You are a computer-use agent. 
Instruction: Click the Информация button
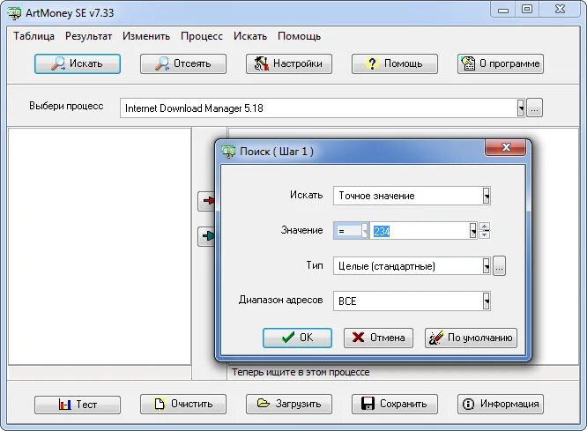[500, 404]
